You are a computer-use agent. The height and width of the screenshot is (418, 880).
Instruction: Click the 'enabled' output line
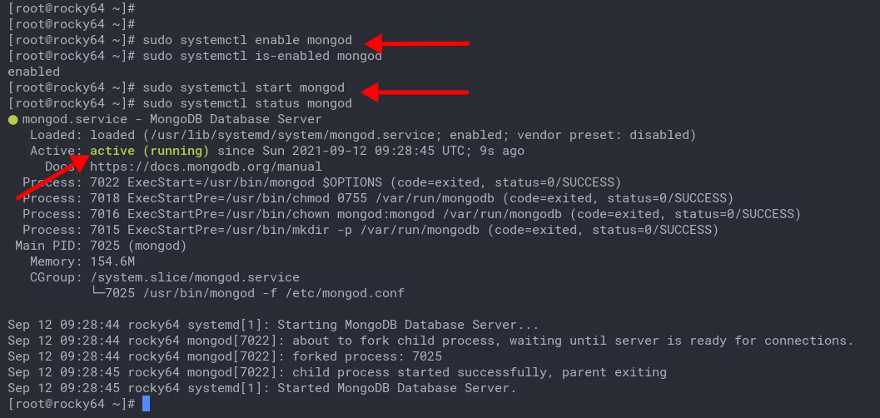pos(33,72)
